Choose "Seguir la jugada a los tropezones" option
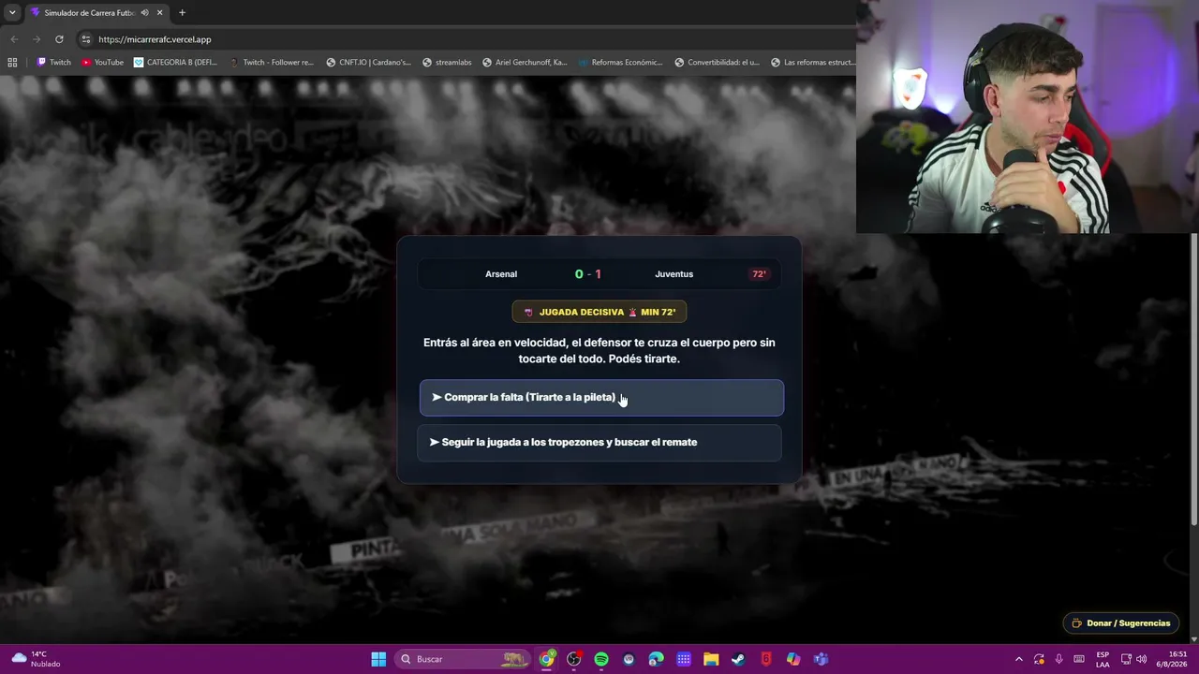This screenshot has width=1199, height=674. pos(599,443)
